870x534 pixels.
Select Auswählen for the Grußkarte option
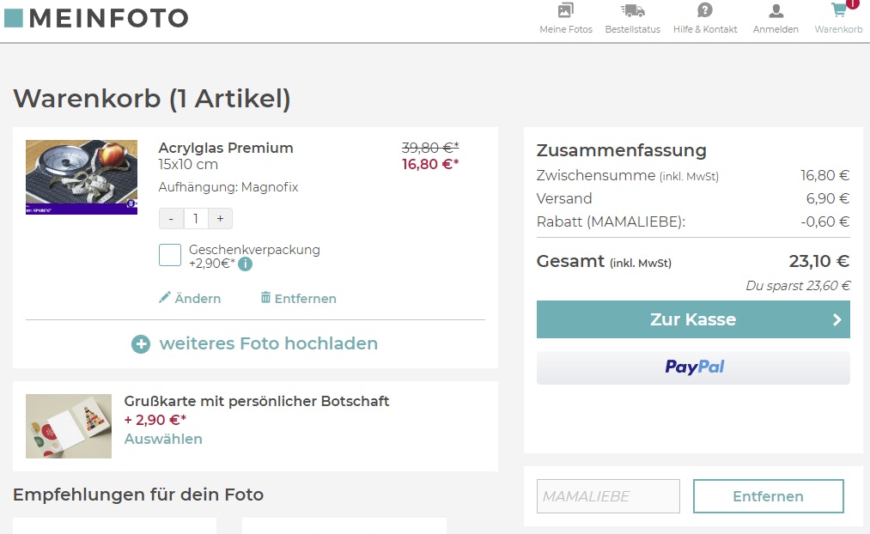163,439
